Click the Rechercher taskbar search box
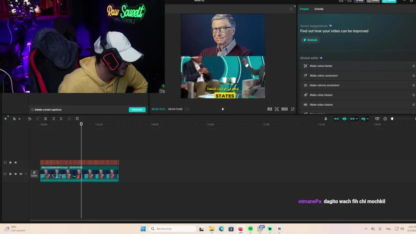Image resolution: width=416 pixels, height=234 pixels. tap(173, 229)
